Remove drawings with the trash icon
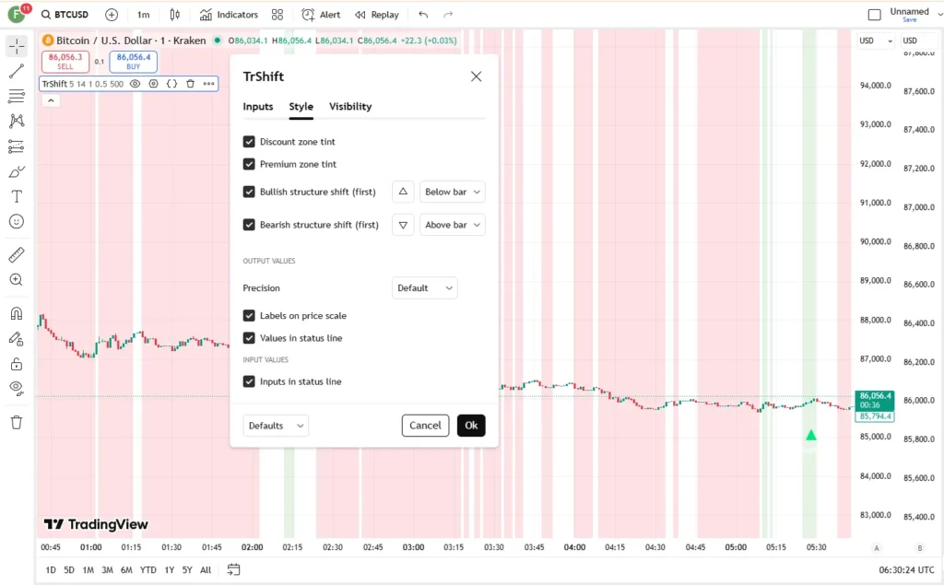The width and height of the screenshot is (944, 585). pyautogui.click(x=17, y=423)
